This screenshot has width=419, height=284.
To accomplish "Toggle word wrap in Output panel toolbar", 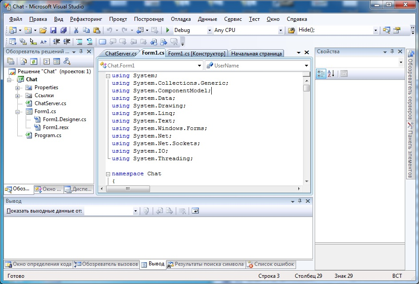I will tap(195, 211).
